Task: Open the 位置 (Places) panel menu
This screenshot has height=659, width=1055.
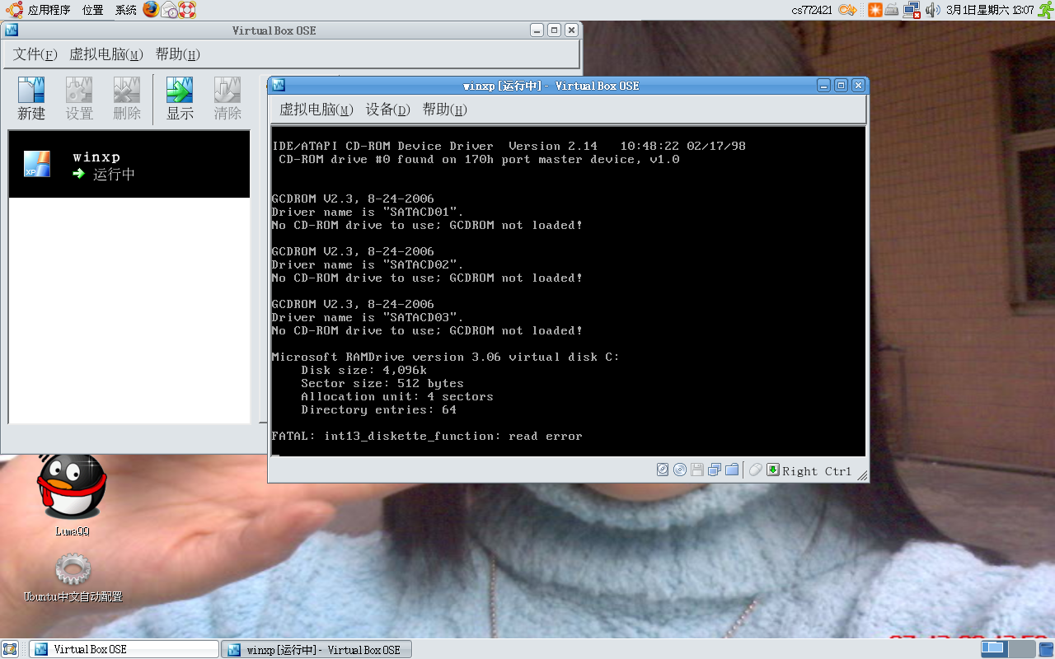Action: click(x=93, y=10)
